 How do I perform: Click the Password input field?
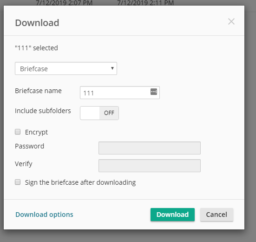150,148
